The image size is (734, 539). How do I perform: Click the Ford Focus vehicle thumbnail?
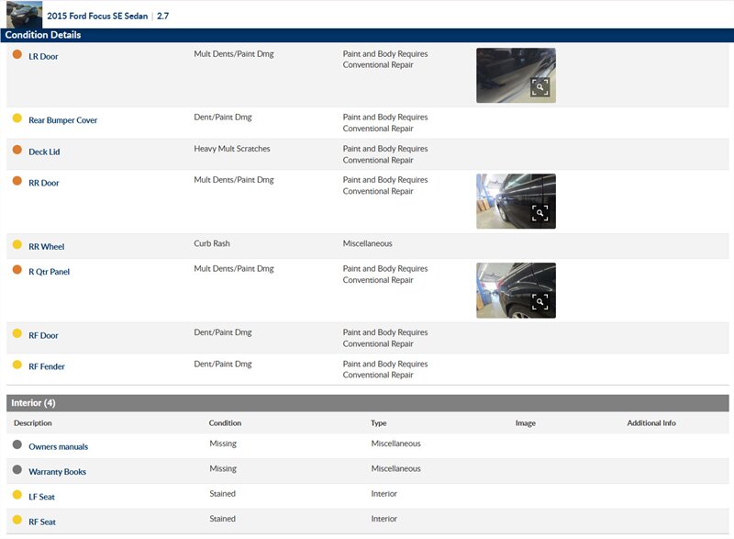coord(25,15)
